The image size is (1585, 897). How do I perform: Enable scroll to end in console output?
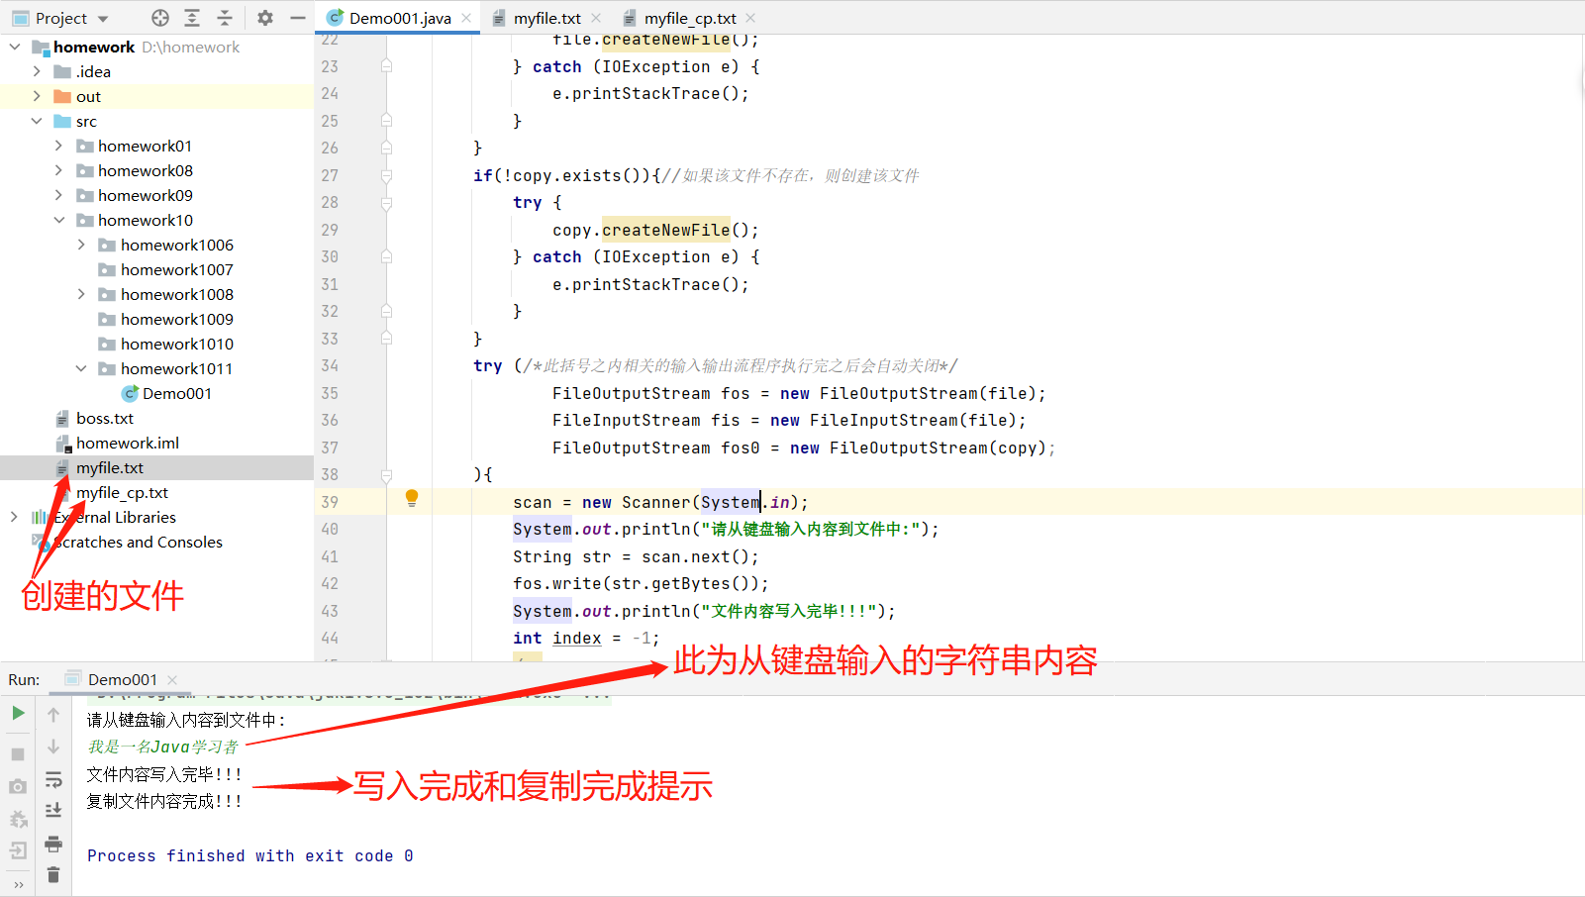(x=53, y=811)
